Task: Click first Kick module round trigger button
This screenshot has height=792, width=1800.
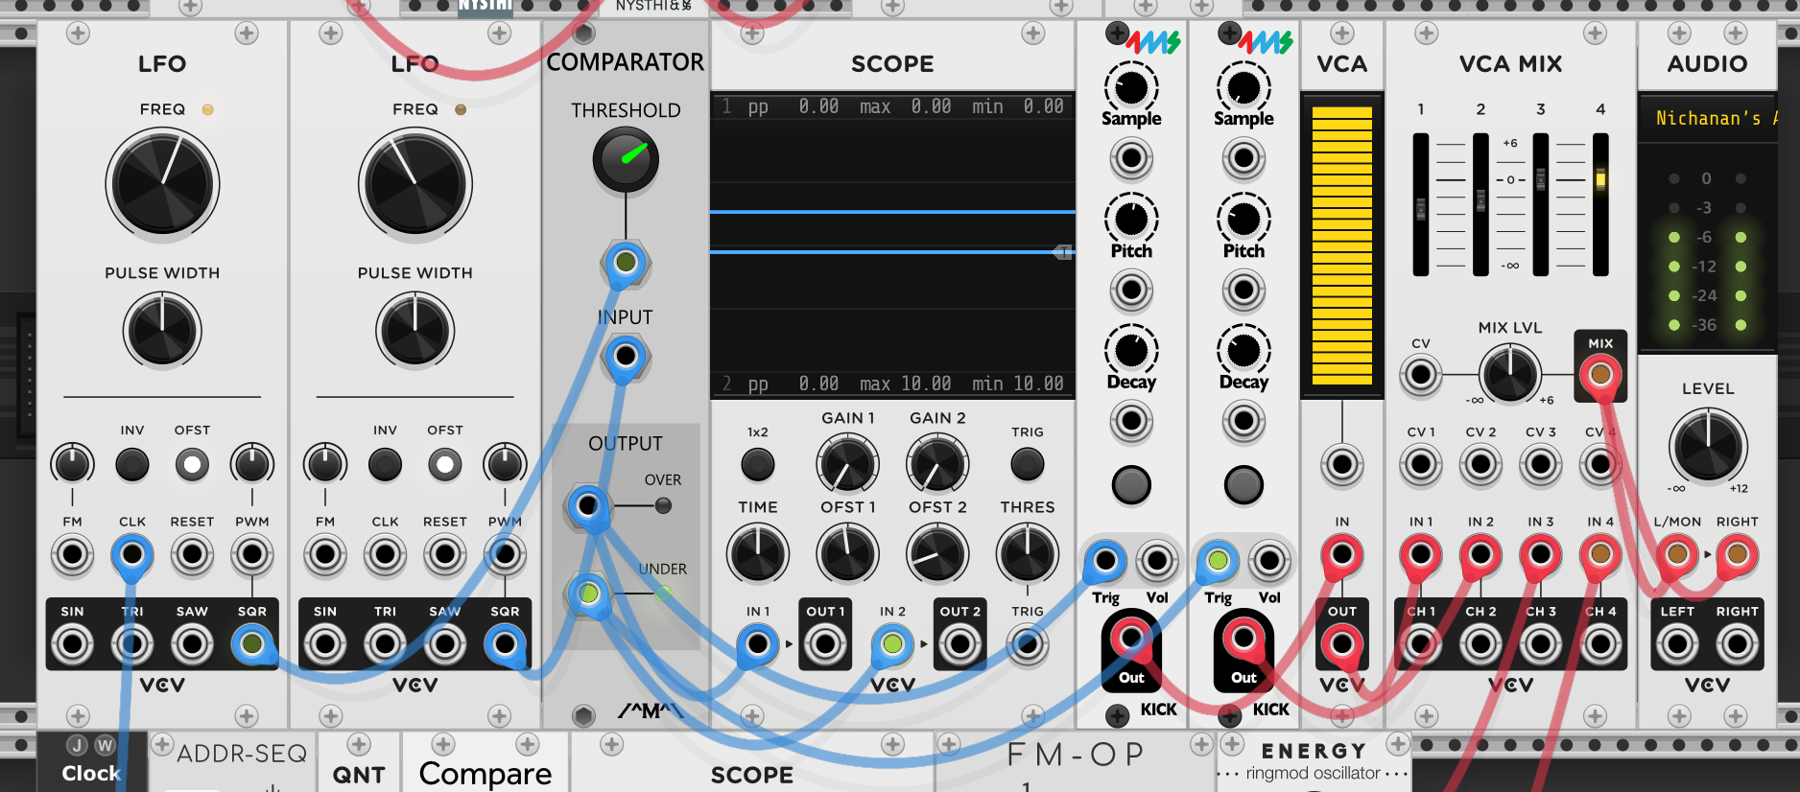Action: [x=1131, y=485]
